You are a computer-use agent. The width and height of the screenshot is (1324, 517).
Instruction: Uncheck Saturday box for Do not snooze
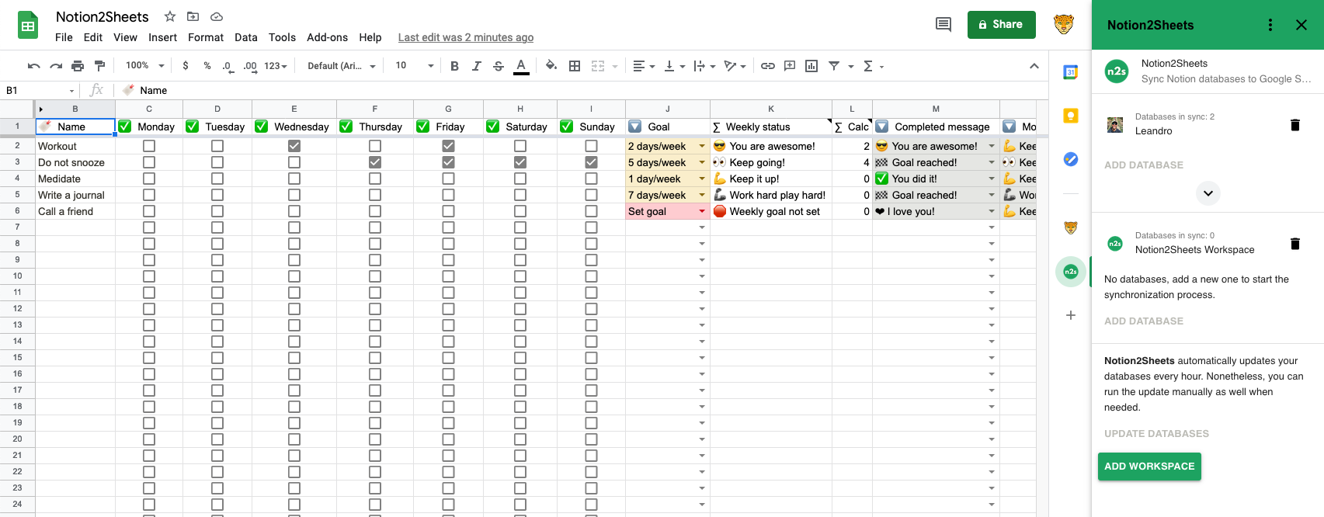520,162
